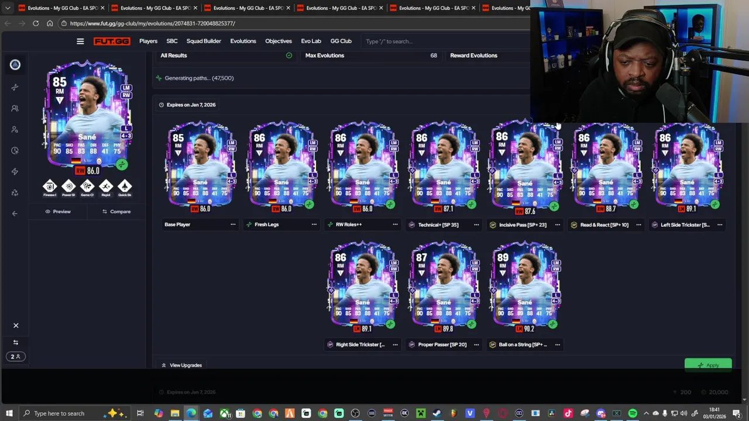The width and height of the screenshot is (749, 421).
Task: Open options menu for RW Roles++
Action: tap(395, 225)
